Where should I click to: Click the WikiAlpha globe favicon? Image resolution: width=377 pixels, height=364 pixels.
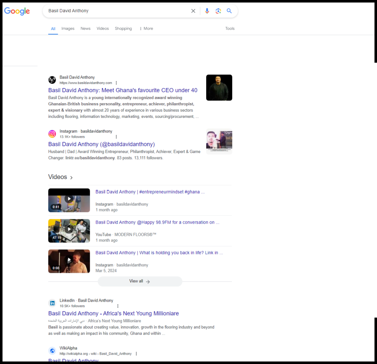pyautogui.click(x=52, y=351)
